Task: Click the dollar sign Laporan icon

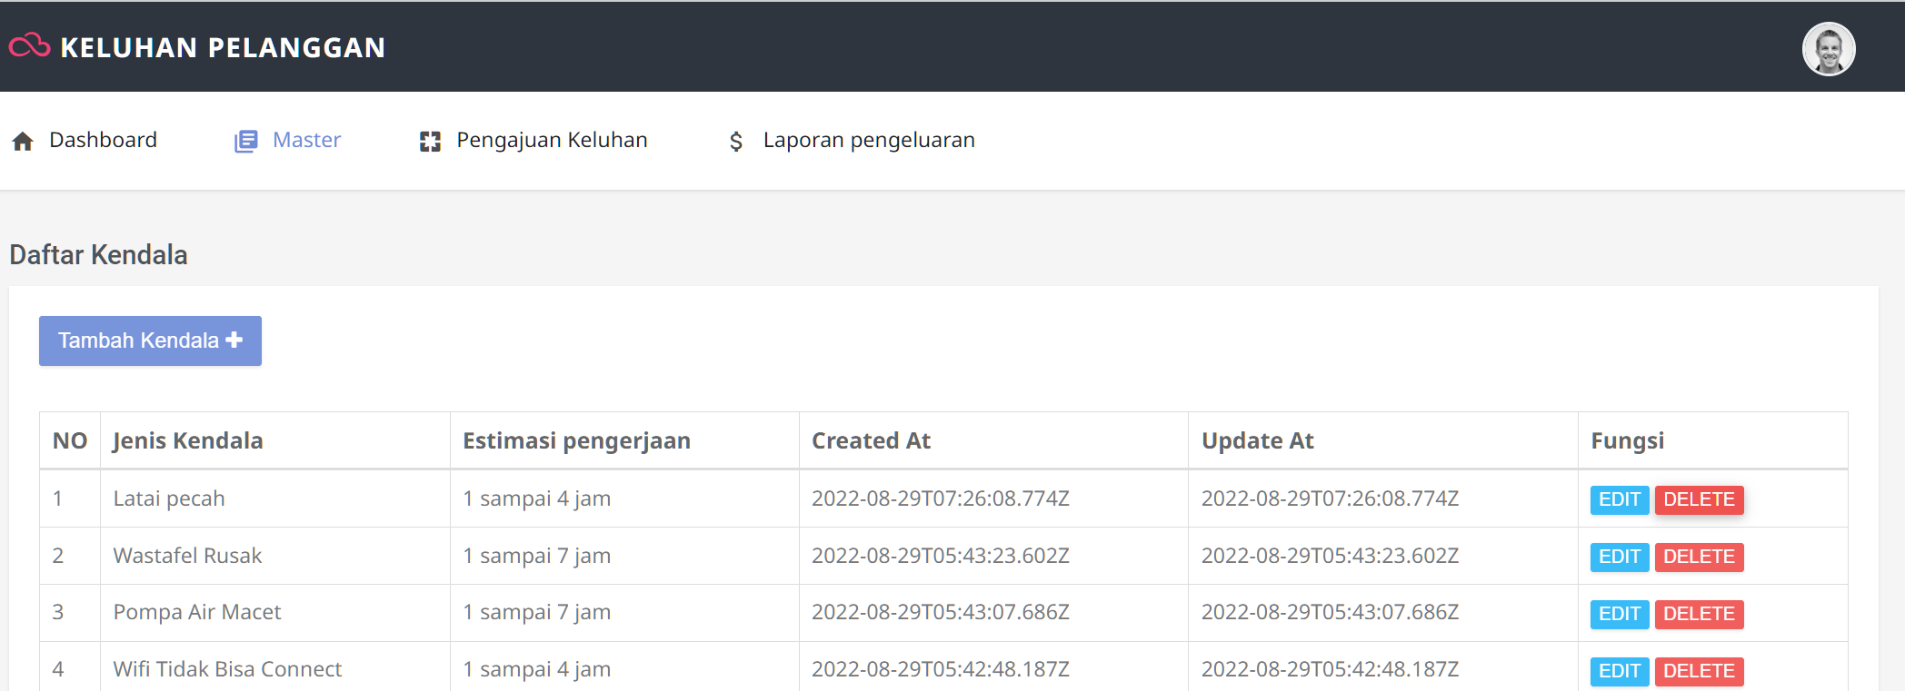Action: click(x=736, y=141)
